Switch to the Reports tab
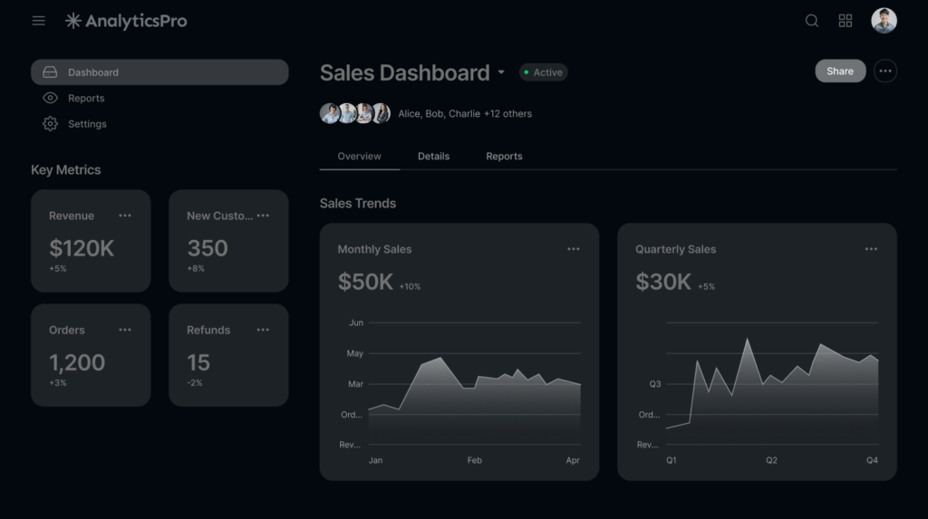Image resolution: width=928 pixels, height=519 pixels. click(x=504, y=156)
